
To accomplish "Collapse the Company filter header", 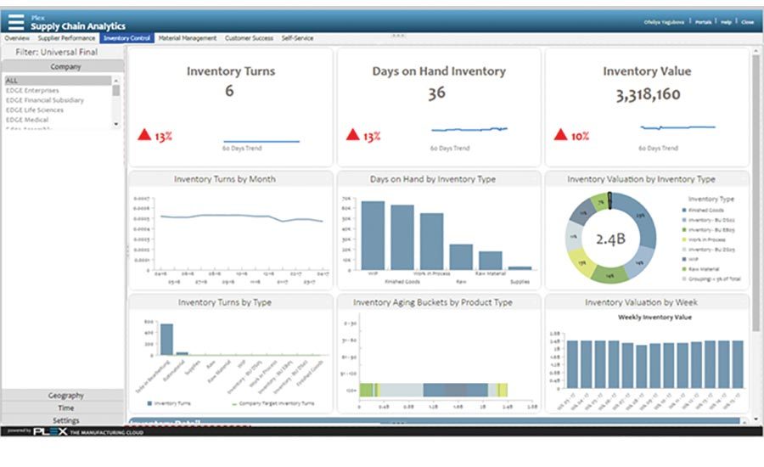I will [x=65, y=66].
